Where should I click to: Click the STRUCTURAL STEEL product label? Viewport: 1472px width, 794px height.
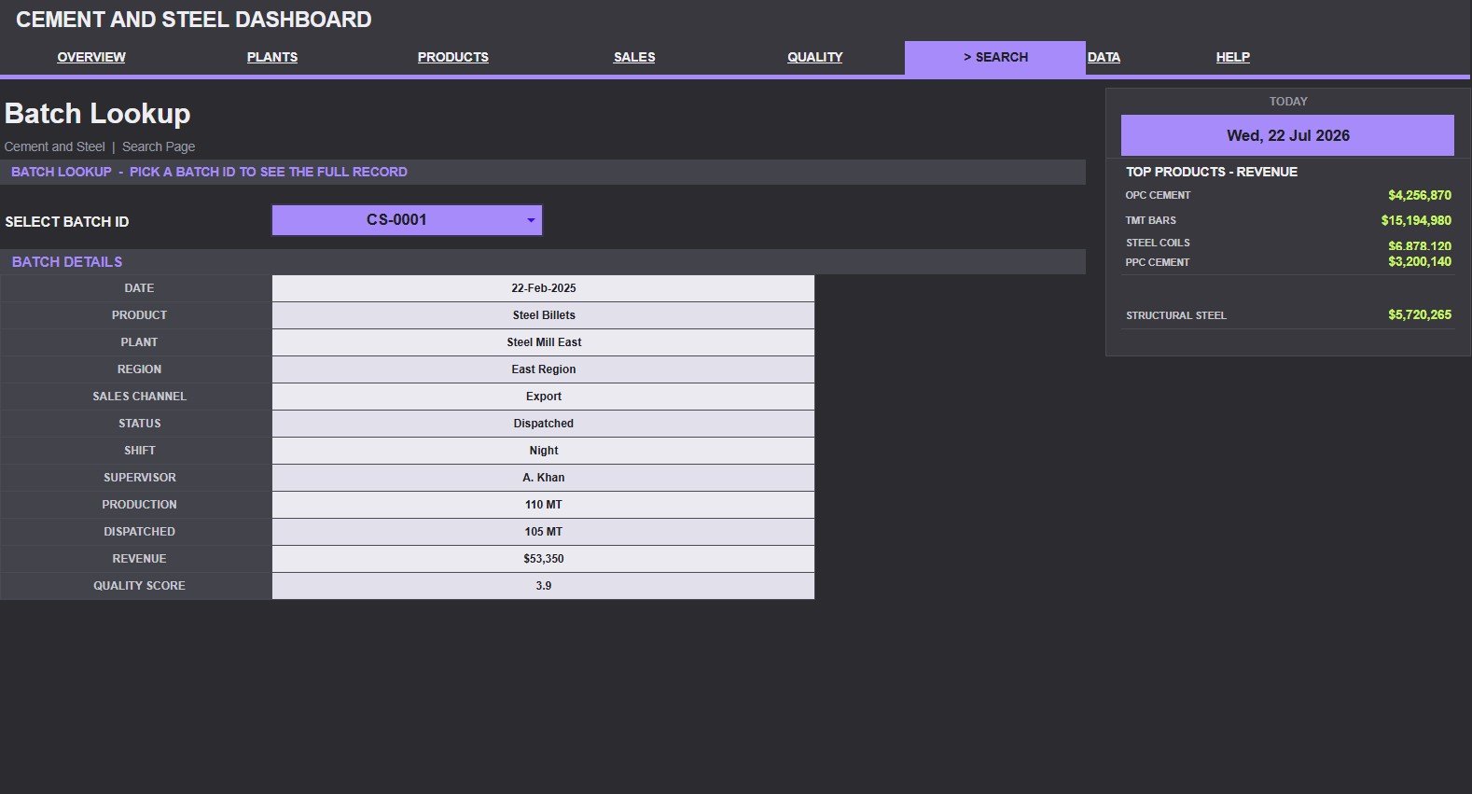1175,315
